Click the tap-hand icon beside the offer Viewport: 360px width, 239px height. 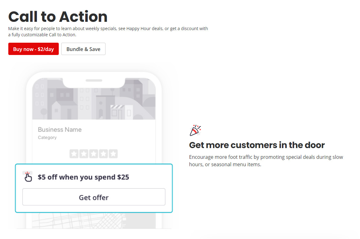(x=28, y=177)
